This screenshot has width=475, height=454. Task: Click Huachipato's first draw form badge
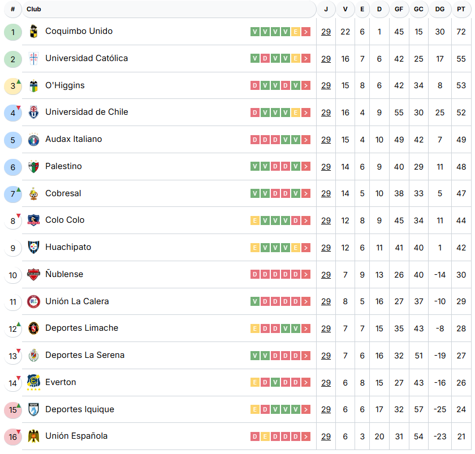point(255,248)
